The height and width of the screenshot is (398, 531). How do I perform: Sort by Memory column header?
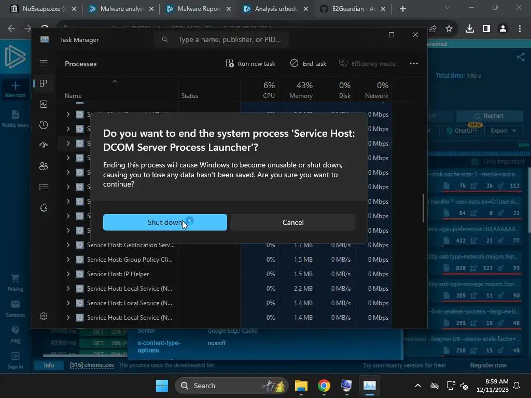[x=297, y=89]
